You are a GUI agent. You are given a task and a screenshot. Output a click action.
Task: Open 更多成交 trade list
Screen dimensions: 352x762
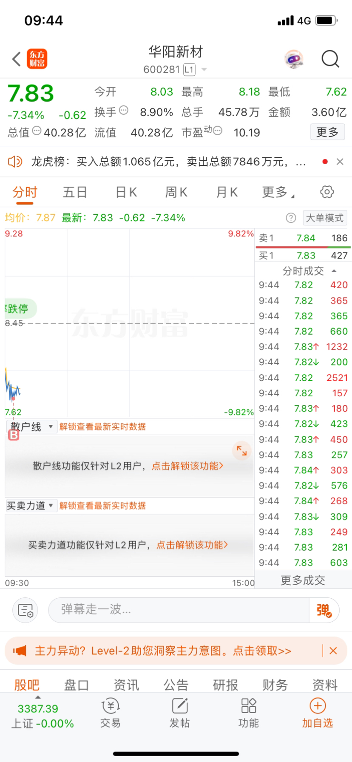click(x=303, y=580)
